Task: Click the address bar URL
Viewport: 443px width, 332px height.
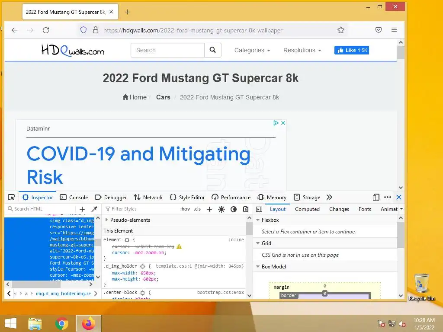Action: tap(193, 30)
